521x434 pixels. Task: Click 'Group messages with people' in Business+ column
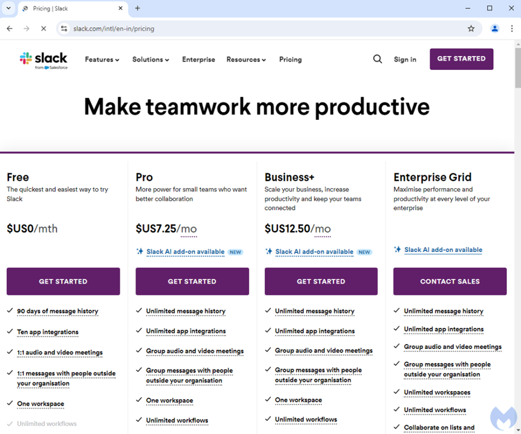pos(318,370)
